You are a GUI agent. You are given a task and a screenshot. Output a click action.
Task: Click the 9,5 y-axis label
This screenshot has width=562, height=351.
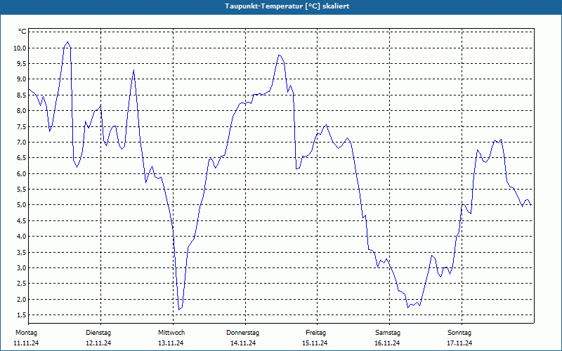[x=21, y=64]
